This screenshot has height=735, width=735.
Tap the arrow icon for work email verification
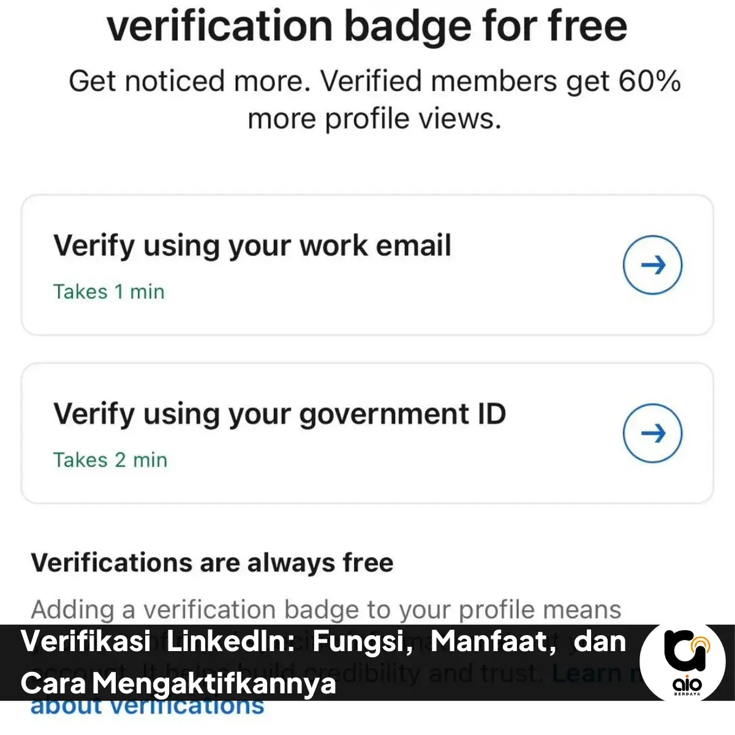click(652, 265)
